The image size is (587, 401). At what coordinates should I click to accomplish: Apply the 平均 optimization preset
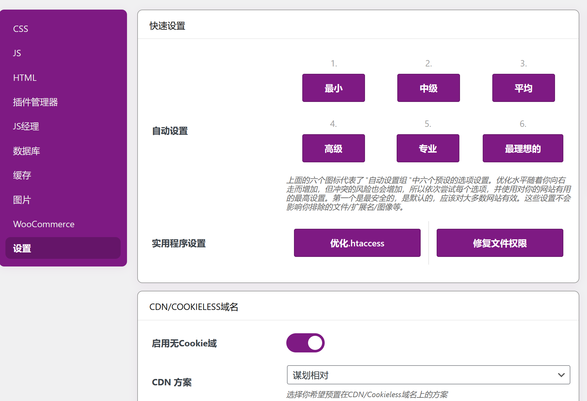tap(523, 88)
